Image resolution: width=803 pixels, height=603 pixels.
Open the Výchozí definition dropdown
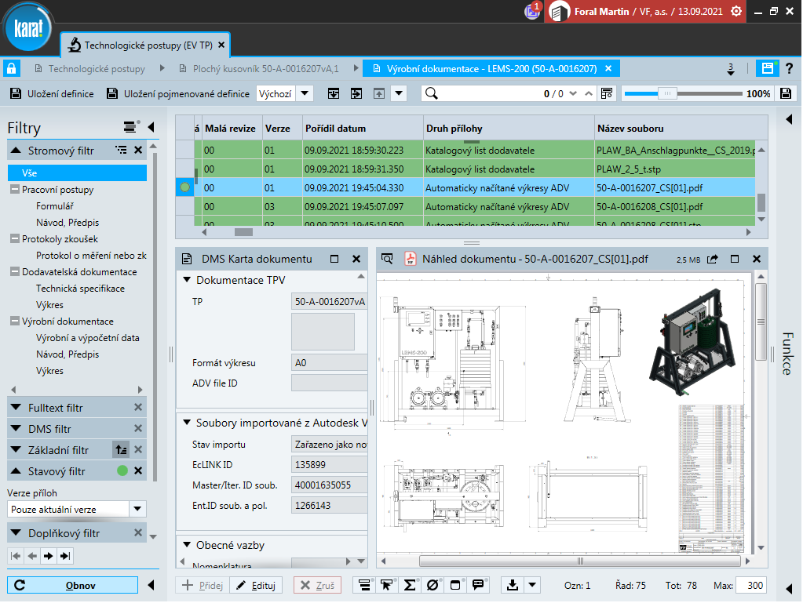pyautogui.click(x=304, y=94)
